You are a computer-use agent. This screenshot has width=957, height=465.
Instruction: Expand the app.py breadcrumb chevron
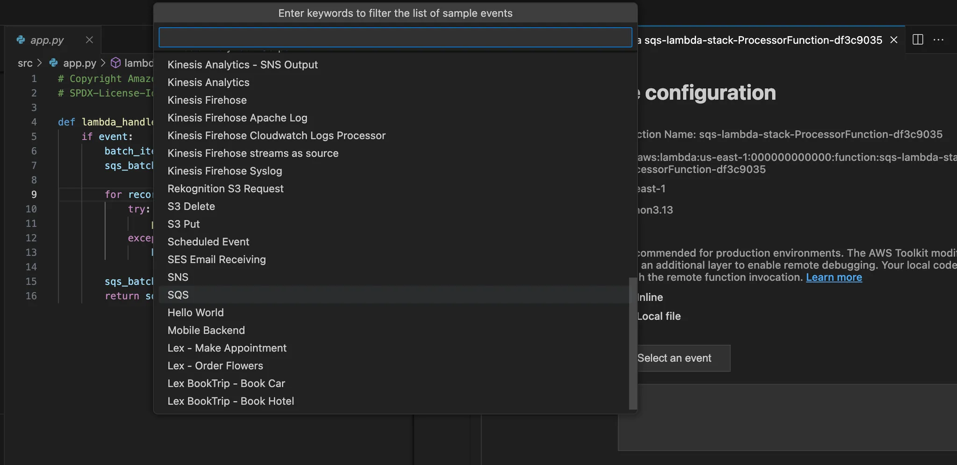(x=103, y=63)
